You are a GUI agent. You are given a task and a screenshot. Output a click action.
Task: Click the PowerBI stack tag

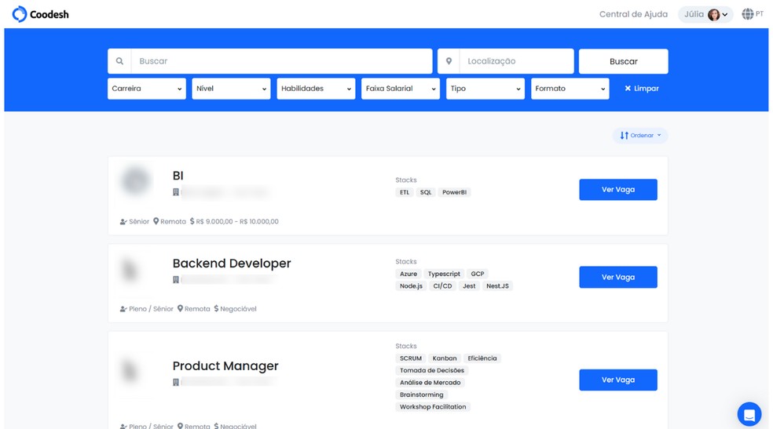[454, 192]
